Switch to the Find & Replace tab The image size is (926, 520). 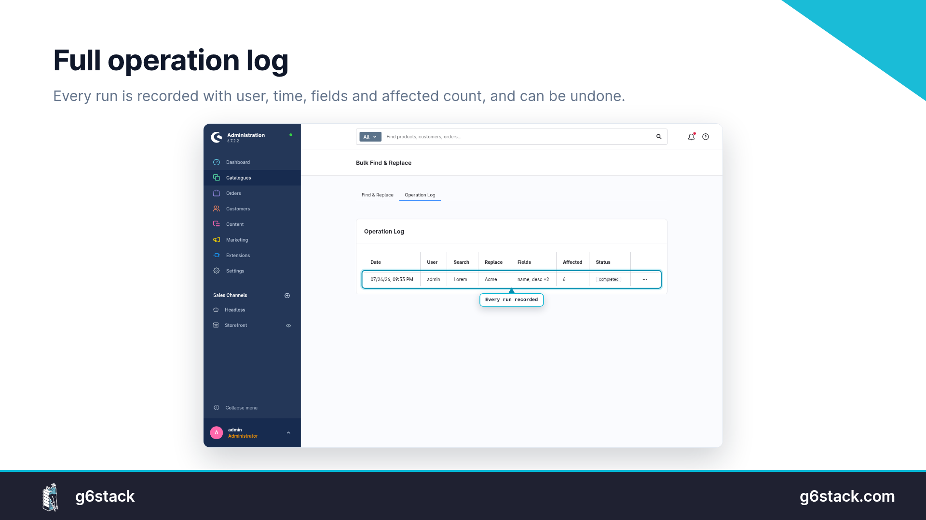378,195
